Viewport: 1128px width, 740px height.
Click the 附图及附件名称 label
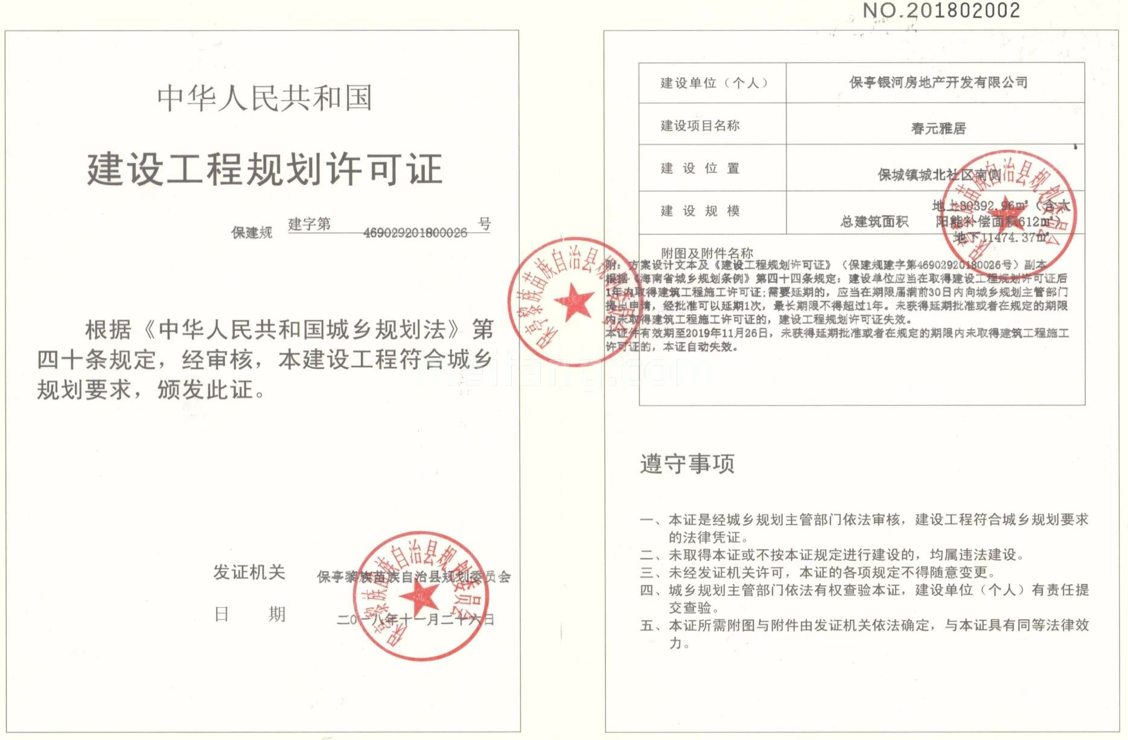pos(707,253)
